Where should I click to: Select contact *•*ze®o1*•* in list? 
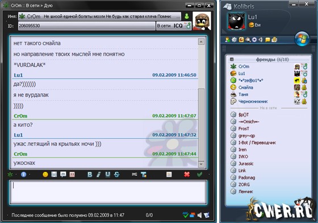[269, 80]
